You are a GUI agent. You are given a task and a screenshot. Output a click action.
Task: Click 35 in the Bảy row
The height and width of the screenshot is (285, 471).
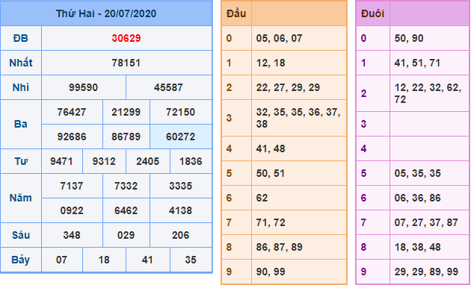[191, 260]
